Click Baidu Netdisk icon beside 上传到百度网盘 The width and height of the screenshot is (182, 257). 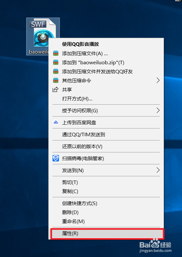coord(56,122)
